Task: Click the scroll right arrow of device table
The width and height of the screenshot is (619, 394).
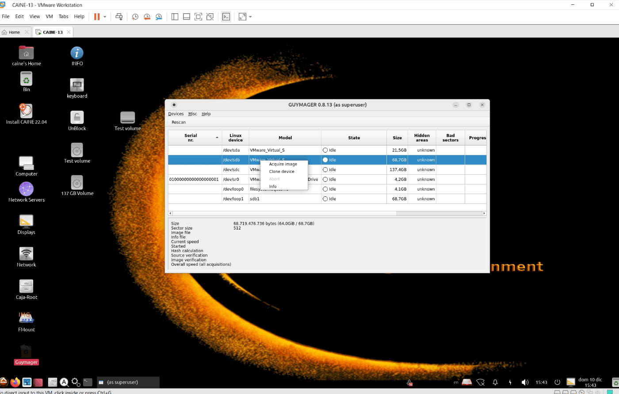Action: (484, 213)
